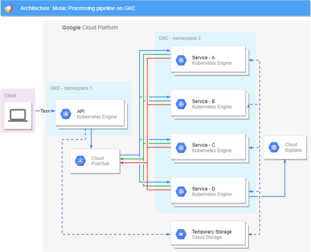Select the Client laptop icon
The height and width of the screenshot is (252, 311).
point(18,115)
